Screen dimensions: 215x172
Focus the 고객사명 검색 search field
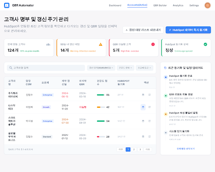(46, 68)
